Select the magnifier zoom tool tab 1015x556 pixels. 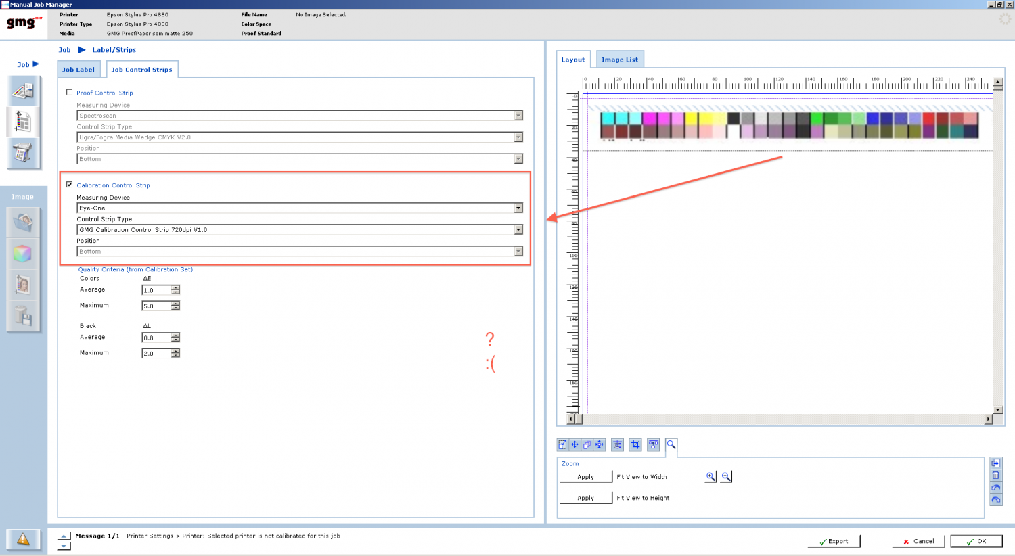671,444
